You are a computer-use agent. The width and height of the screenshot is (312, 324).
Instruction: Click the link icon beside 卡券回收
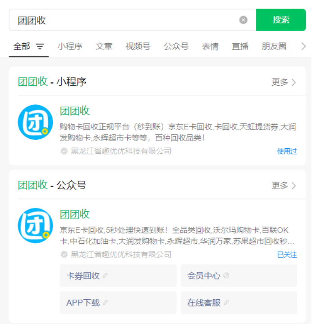click(105, 275)
